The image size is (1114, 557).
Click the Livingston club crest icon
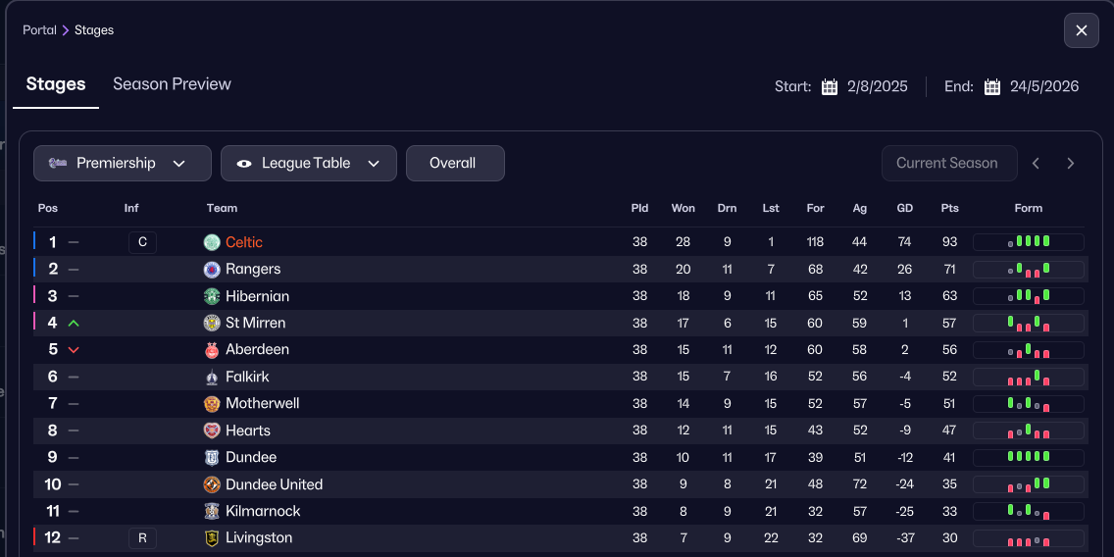pyautogui.click(x=212, y=538)
